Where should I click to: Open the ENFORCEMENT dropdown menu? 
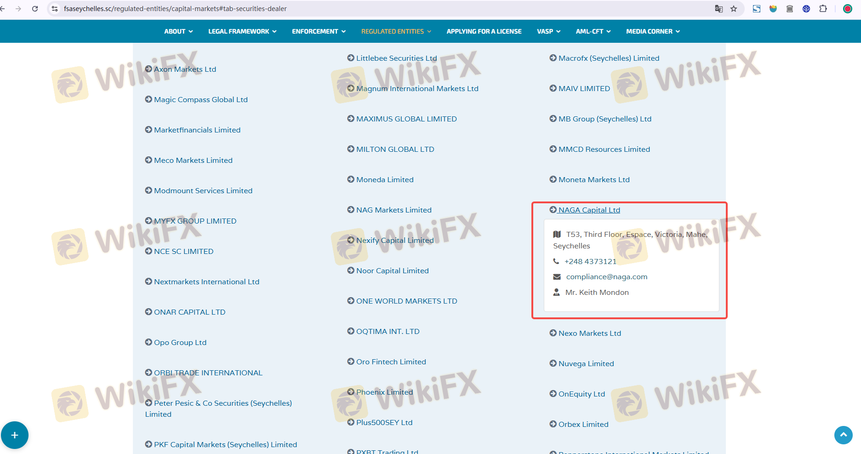319,31
